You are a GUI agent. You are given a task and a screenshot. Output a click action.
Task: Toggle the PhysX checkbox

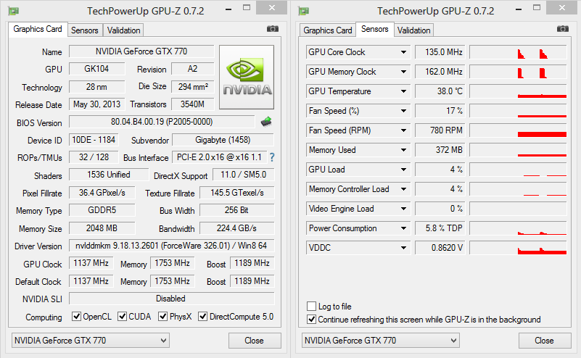pyautogui.click(x=162, y=317)
